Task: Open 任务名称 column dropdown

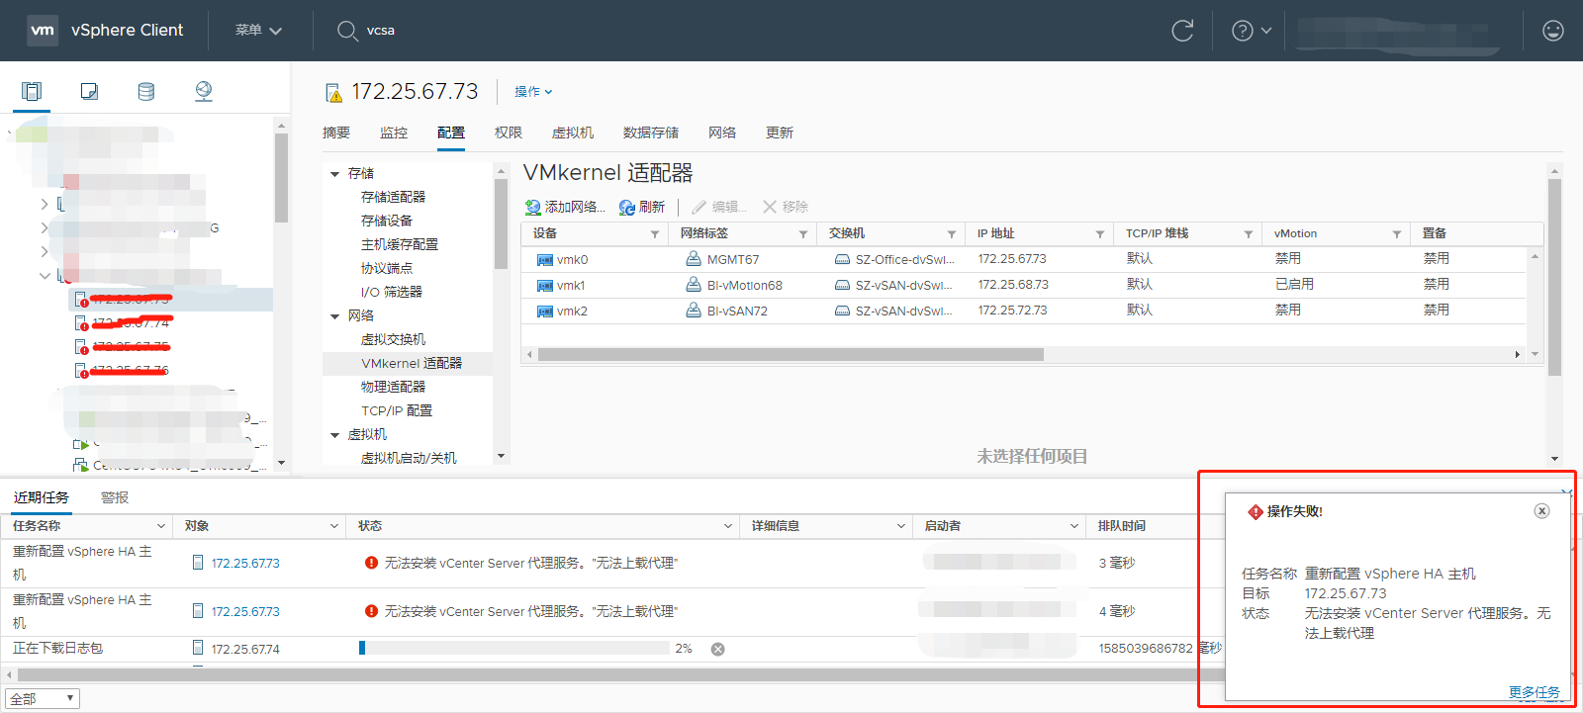Action: click(161, 526)
